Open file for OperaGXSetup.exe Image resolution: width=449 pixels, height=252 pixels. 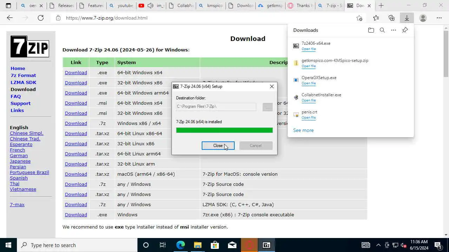[309, 83]
